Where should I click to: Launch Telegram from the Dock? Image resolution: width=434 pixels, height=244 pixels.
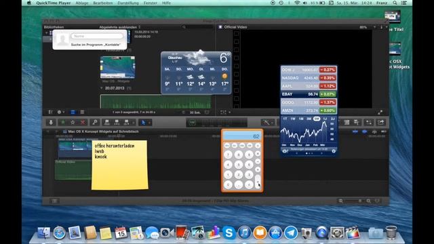pyautogui.click(x=291, y=233)
